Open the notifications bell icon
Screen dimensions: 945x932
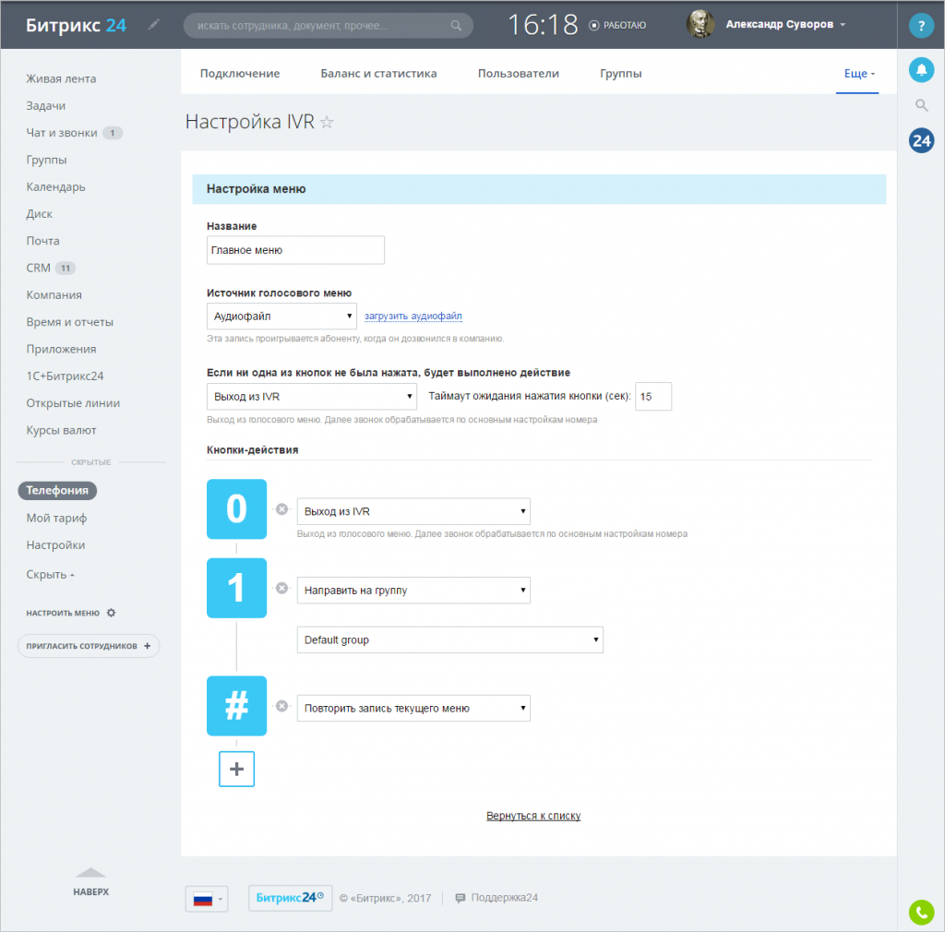tap(921, 70)
